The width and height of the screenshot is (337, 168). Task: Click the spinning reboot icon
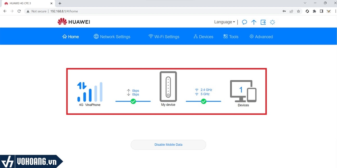tap(272, 22)
